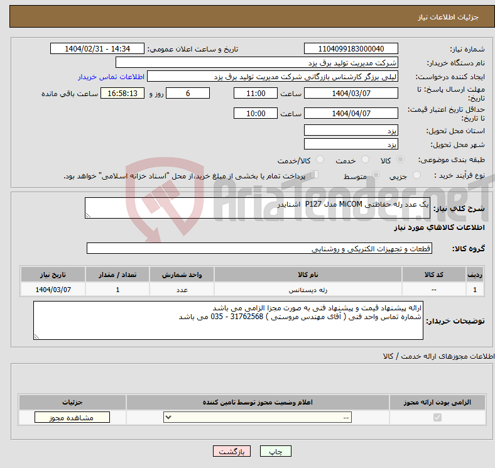Click the چاپ (print) button
The image size is (495, 468).
coord(275,451)
